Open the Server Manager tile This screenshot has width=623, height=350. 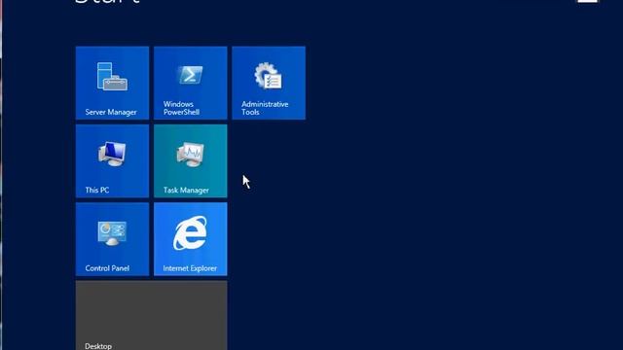tap(113, 83)
